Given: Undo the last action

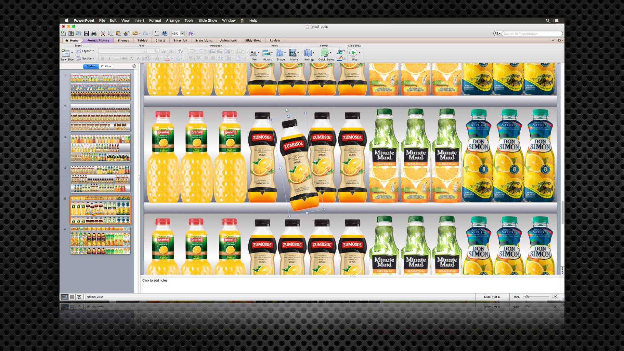Looking at the screenshot, I should coord(135,33).
